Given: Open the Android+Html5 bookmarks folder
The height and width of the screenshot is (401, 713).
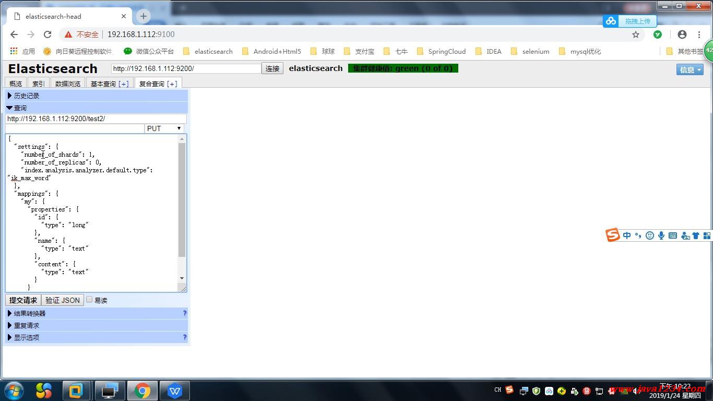Looking at the screenshot, I should click(x=271, y=51).
